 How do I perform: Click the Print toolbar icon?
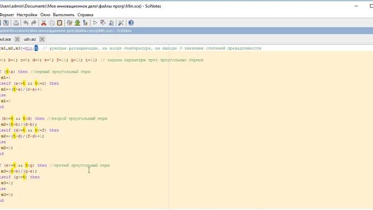(16, 23)
